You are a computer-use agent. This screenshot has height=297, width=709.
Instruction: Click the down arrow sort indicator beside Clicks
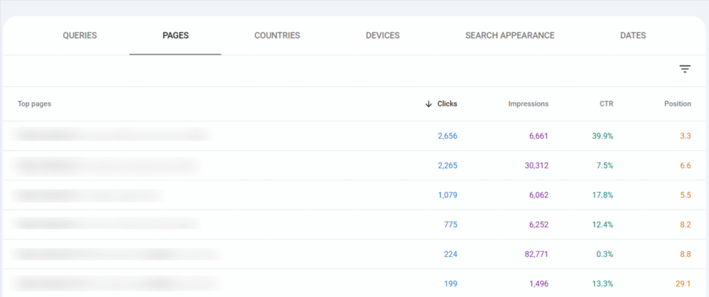click(429, 104)
